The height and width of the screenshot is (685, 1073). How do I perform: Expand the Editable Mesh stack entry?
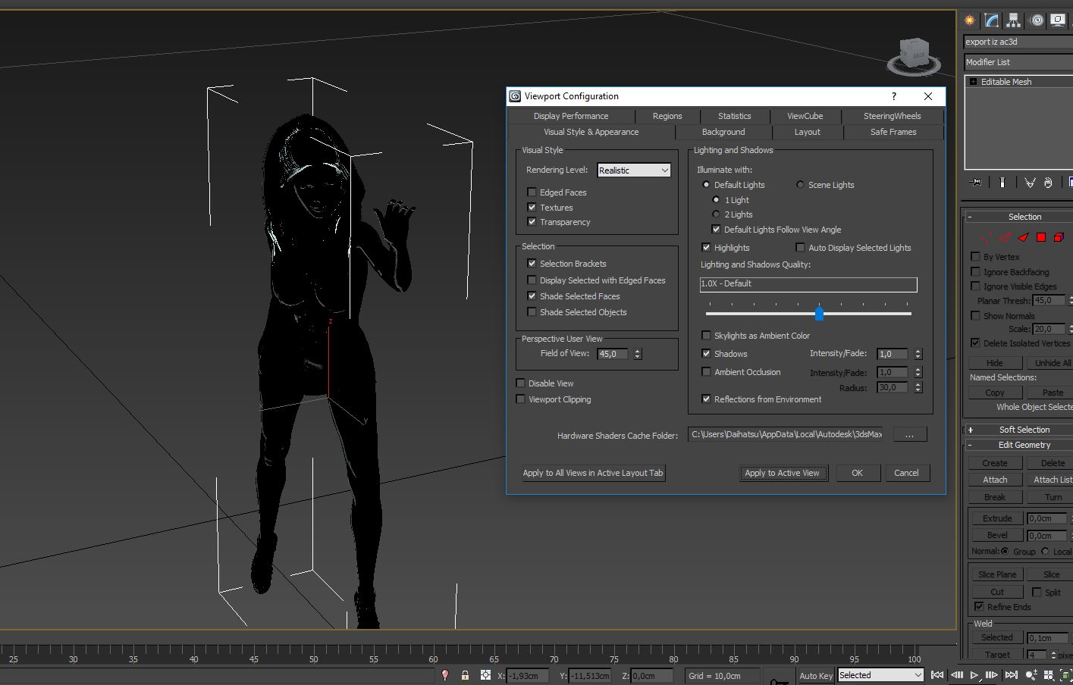click(x=973, y=82)
